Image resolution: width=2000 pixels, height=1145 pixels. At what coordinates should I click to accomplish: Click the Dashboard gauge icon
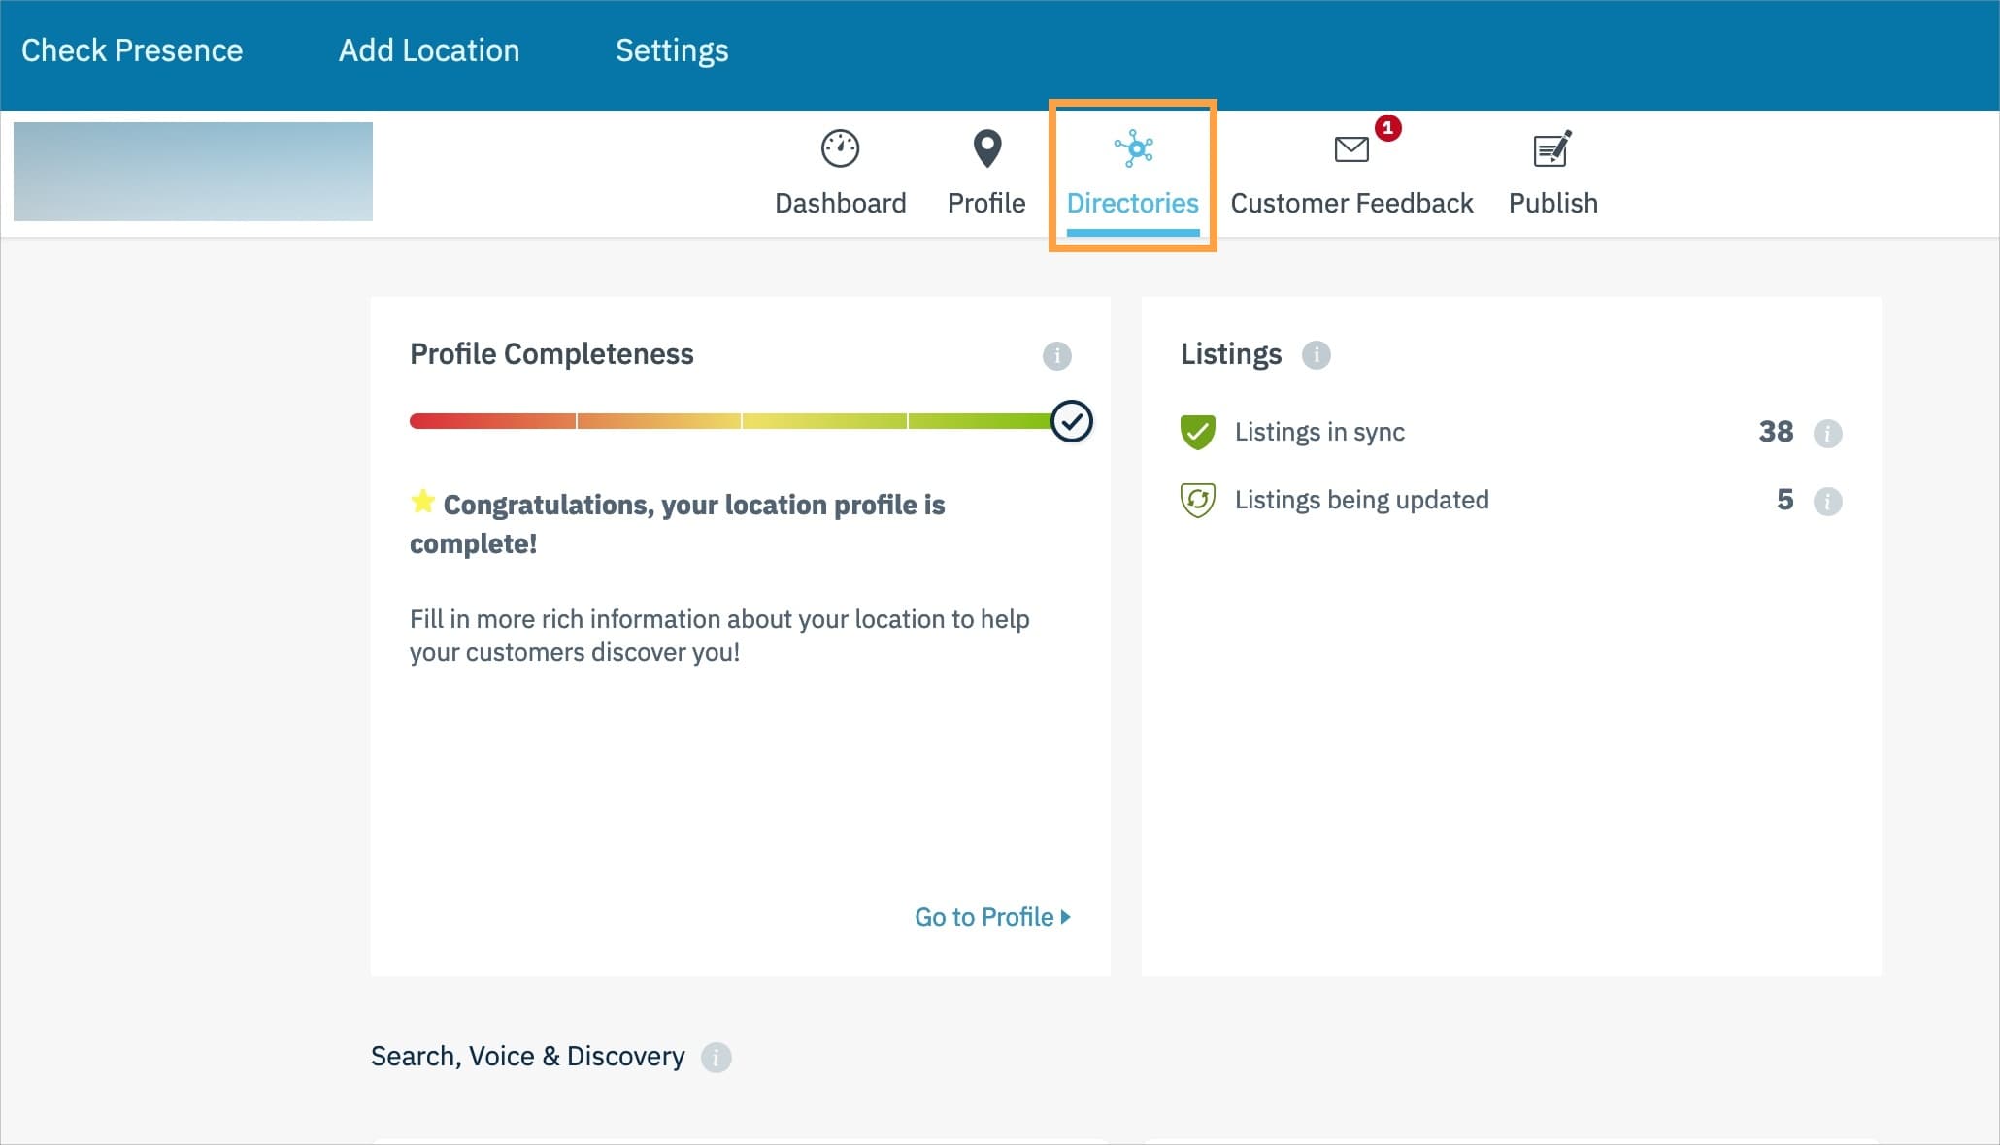(840, 148)
